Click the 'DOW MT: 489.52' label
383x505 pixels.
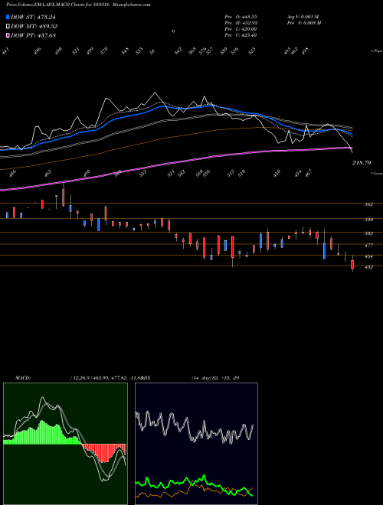[x=34, y=27]
